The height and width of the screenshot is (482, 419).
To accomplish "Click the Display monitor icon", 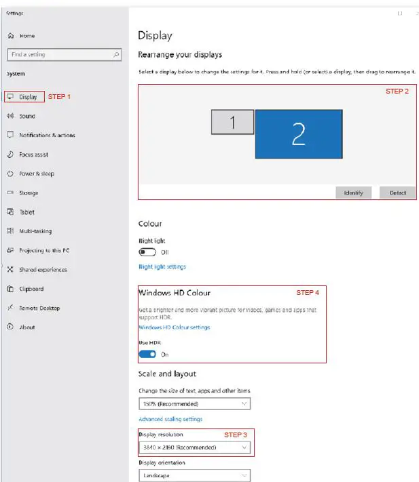I will coord(10,96).
